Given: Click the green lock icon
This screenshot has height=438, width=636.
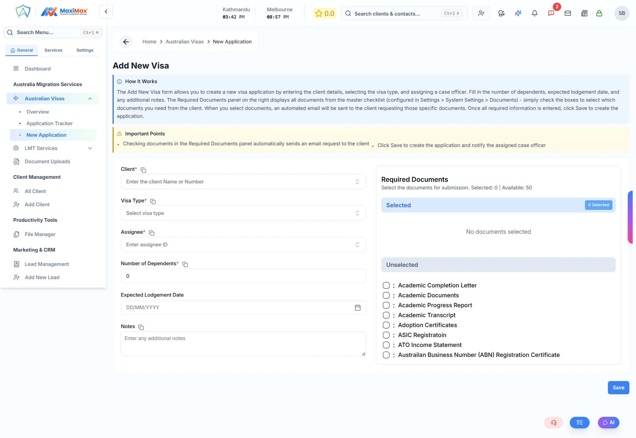Looking at the screenshot, I should click(599, 13).
